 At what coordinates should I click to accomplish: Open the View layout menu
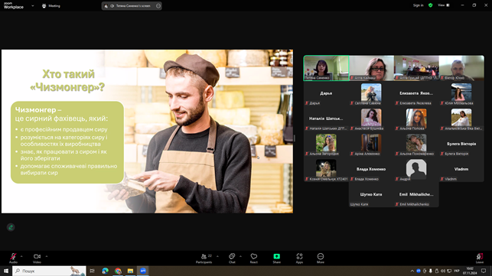(x=443, y=5)
